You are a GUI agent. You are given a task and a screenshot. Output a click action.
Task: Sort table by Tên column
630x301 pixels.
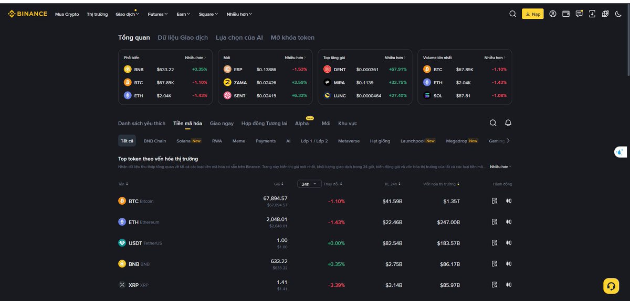coord(123,184)
